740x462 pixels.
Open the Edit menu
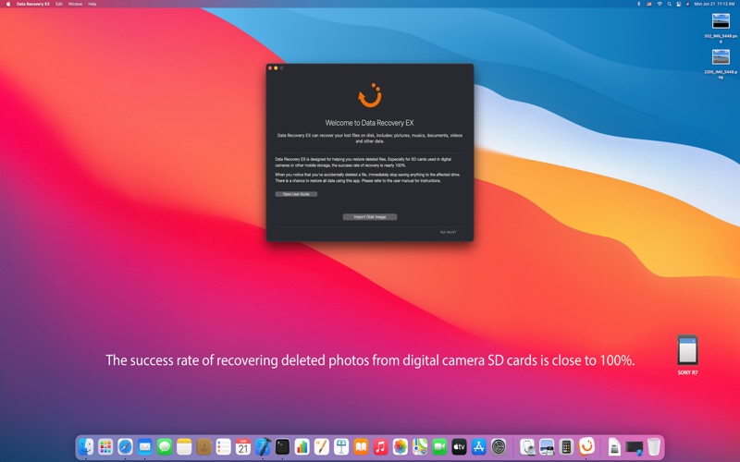coord(59,4)
